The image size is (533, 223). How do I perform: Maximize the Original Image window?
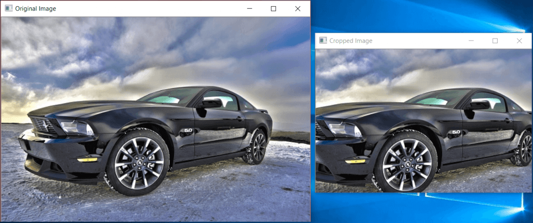pyautogui.click(x=273, y=9)
